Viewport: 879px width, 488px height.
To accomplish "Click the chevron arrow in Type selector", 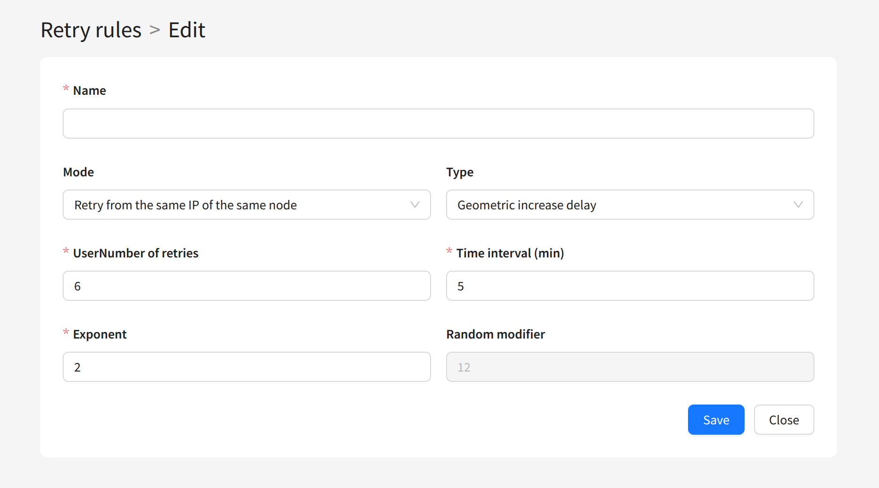I will coord(798,205).
